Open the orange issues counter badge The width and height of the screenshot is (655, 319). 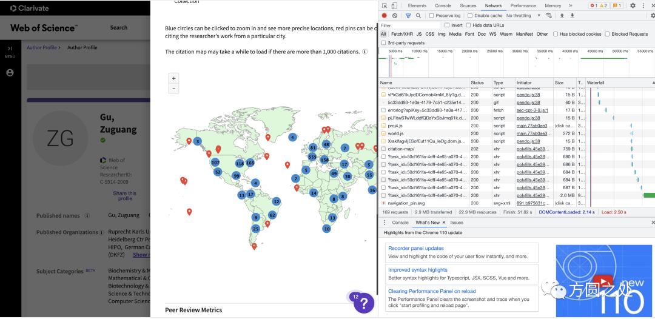tap(617, 5)
